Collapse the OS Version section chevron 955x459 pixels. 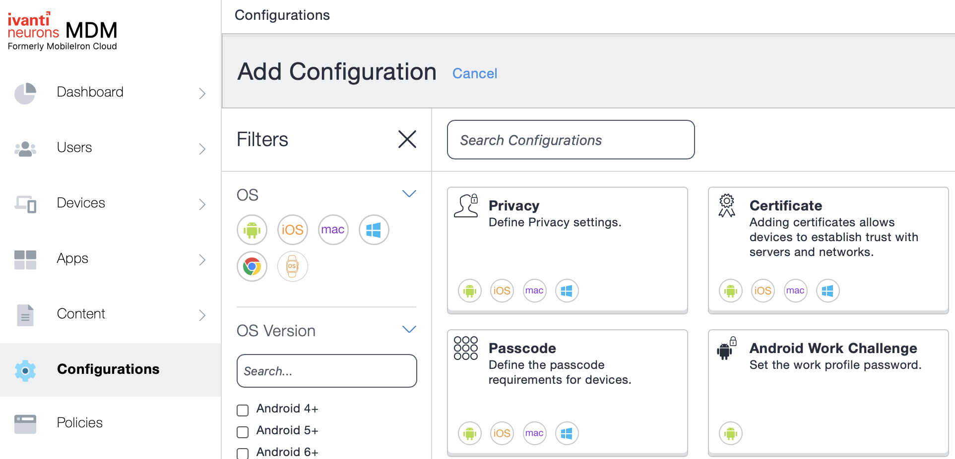coord(409,330)
